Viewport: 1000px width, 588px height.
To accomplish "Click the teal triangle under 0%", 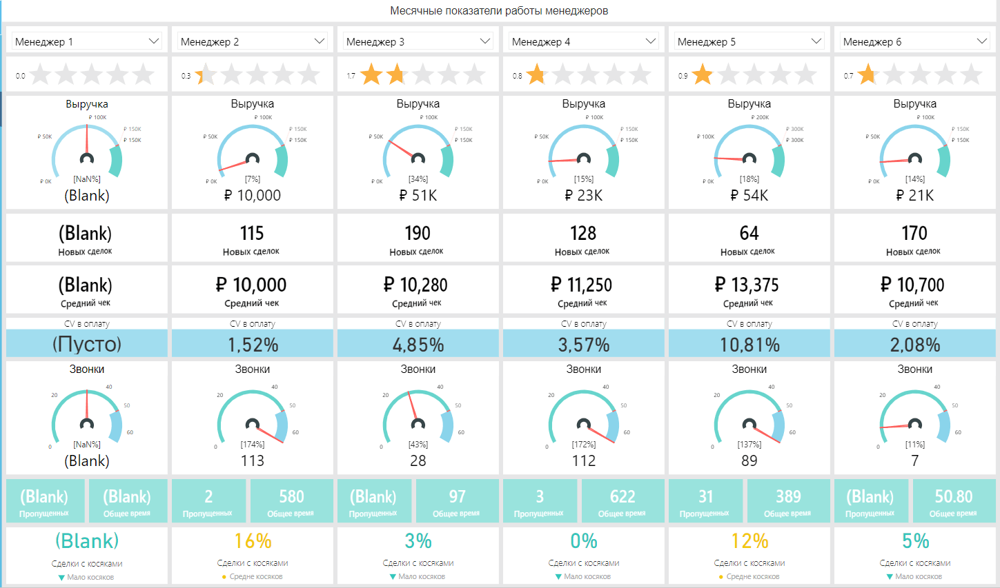I will point(558,577).
